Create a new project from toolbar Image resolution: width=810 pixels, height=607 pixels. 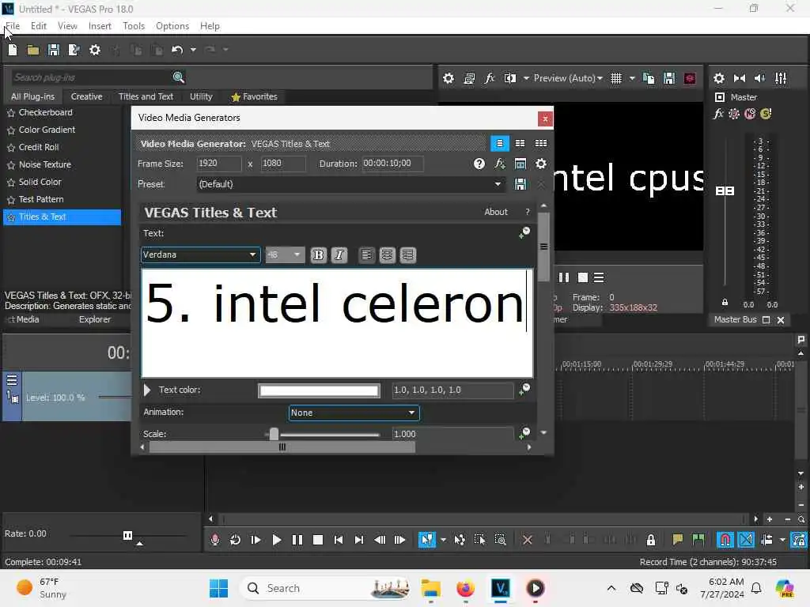[x=13, y=50]
